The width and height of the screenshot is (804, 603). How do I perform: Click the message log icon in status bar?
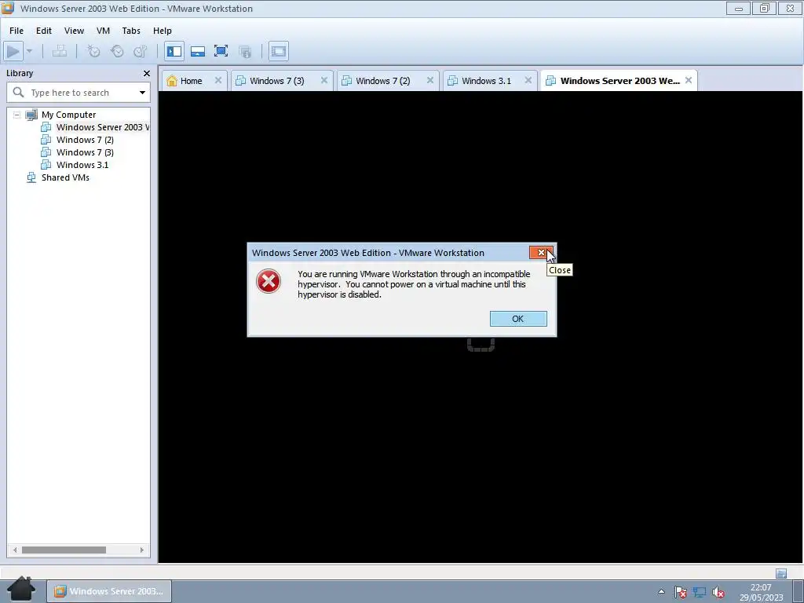pyautogui.click(x=781, y=573)
